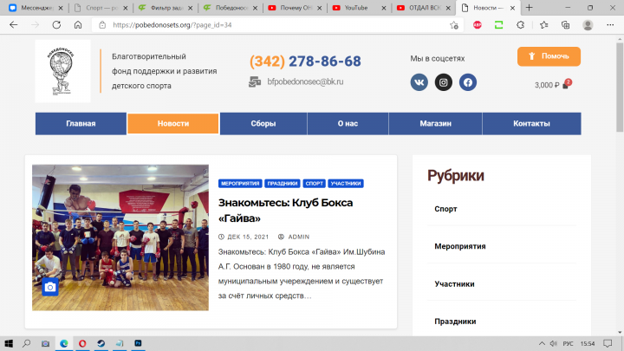Click the boxing club group photo

[x=120, y=237]
